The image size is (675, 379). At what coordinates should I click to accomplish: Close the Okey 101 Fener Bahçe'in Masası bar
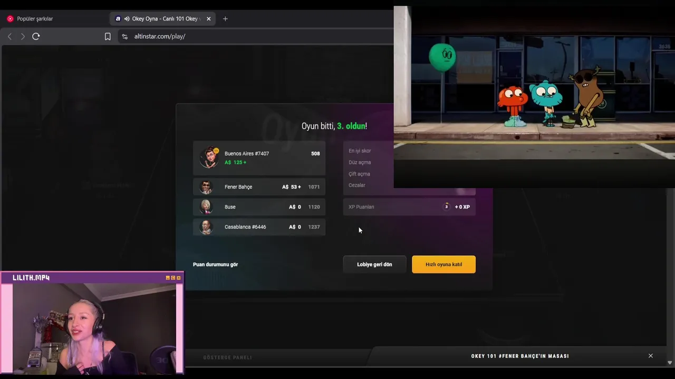tap(651, 356)
